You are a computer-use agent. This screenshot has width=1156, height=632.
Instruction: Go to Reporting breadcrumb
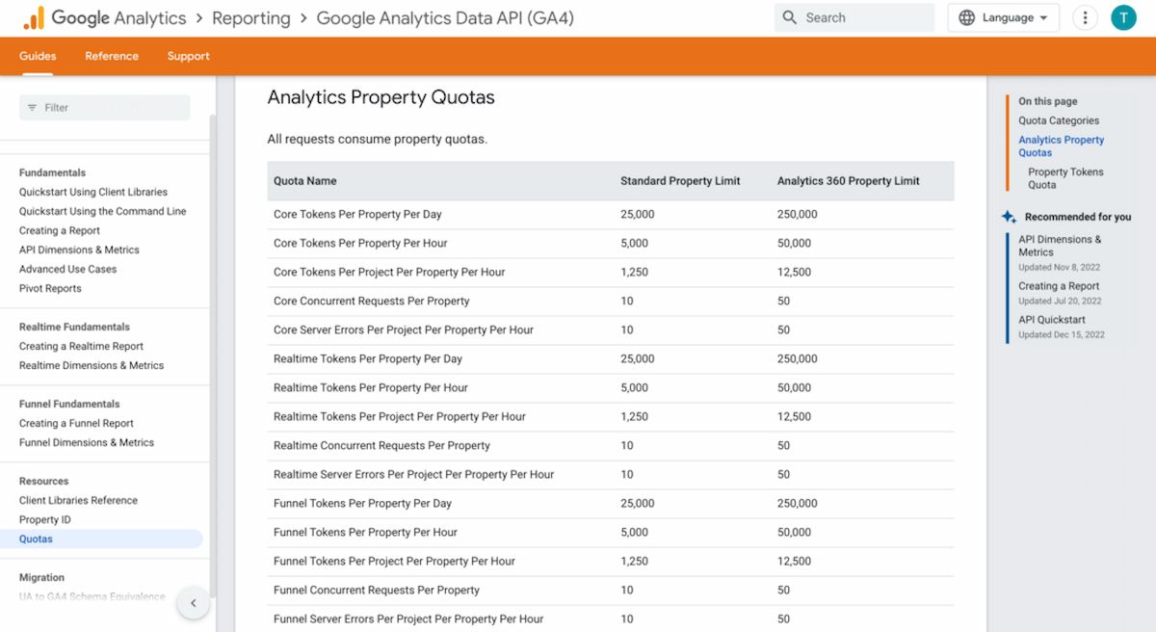251,17
